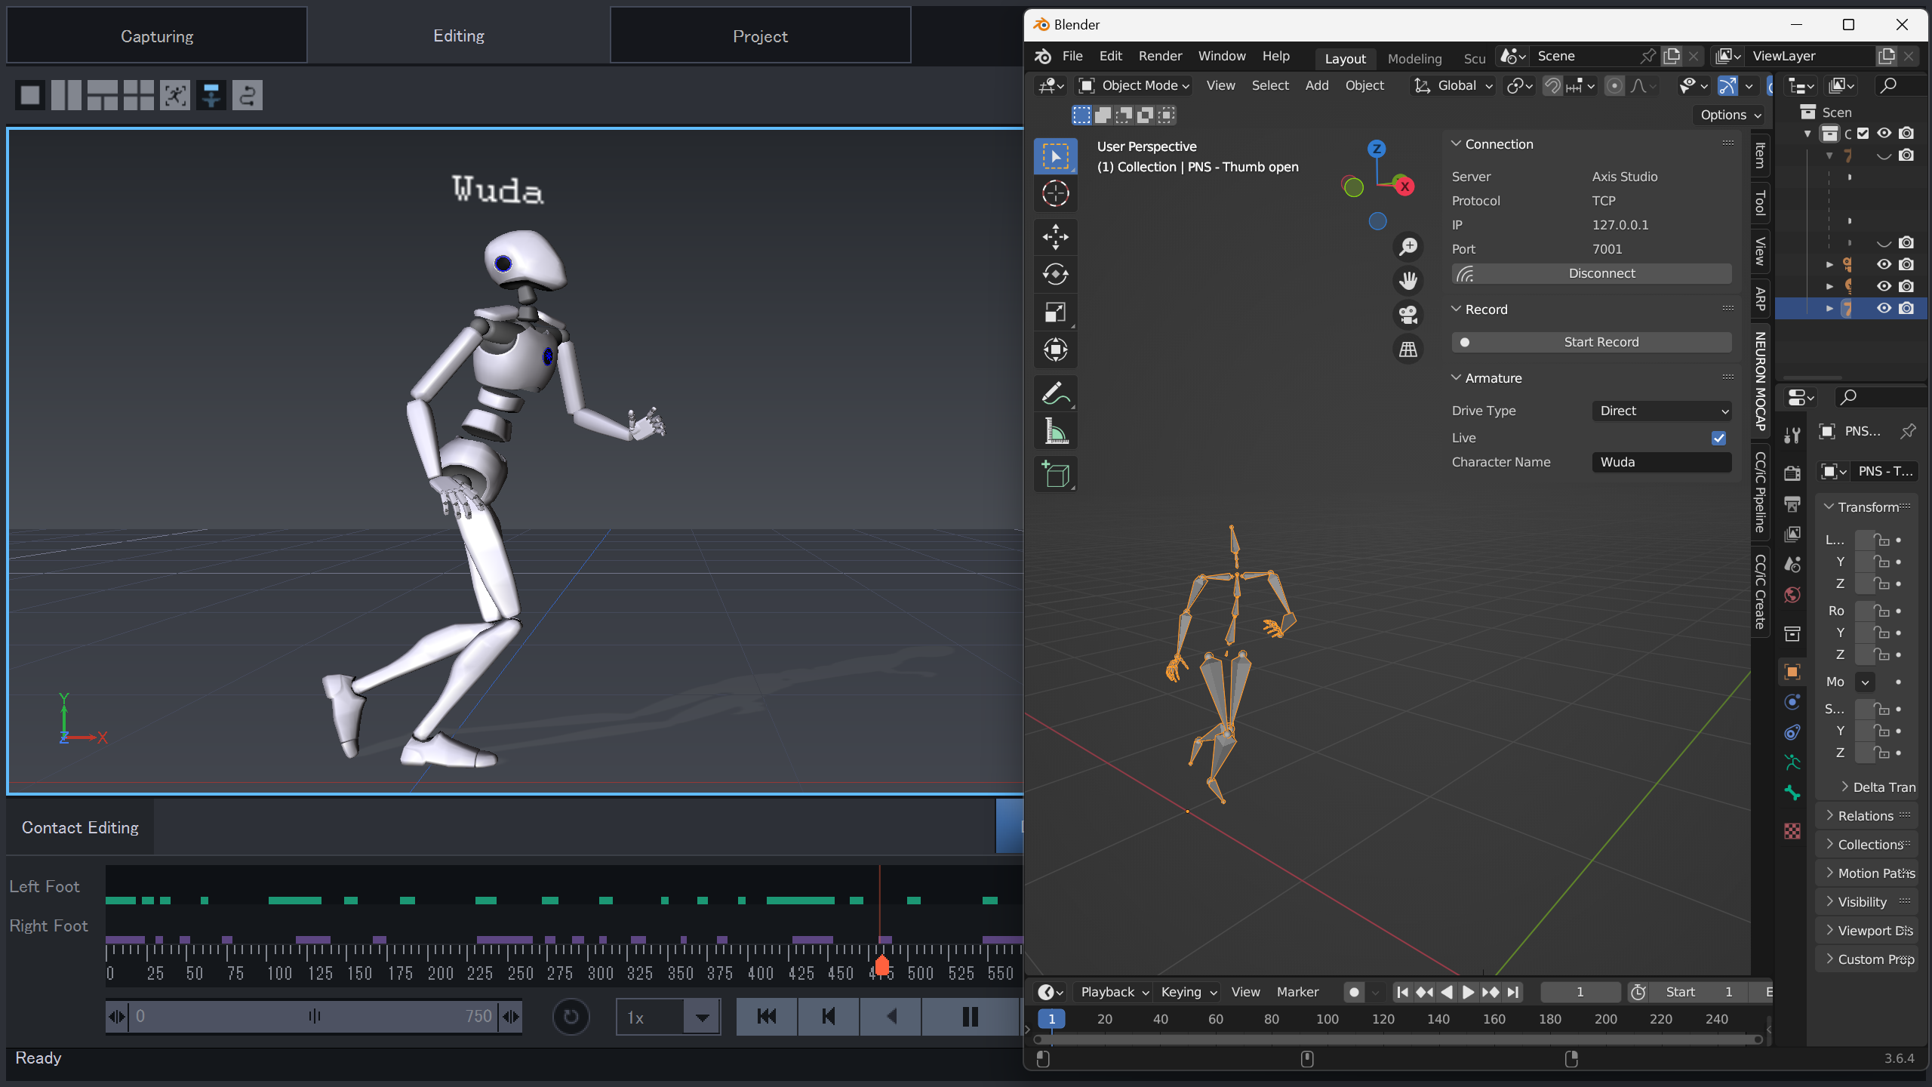Viewport: 1932px width, 1087px height.
Task: Open the Render menu
Action: point(1160,56)
